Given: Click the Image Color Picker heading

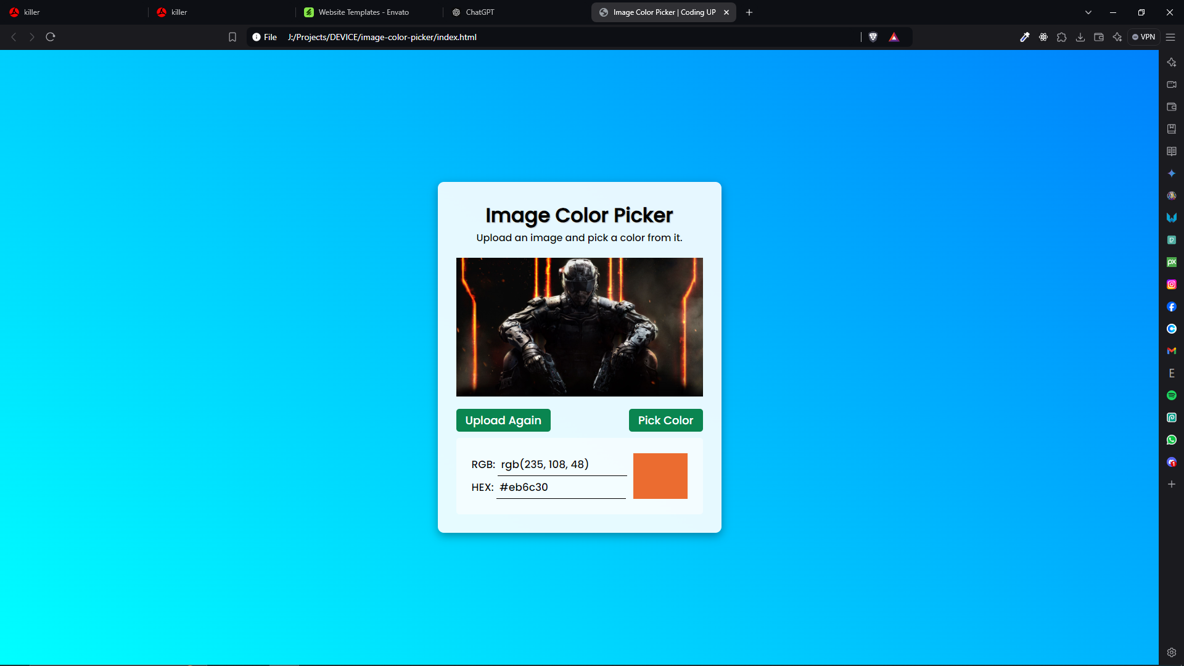Looking at the screenshot, I should 579,215.
